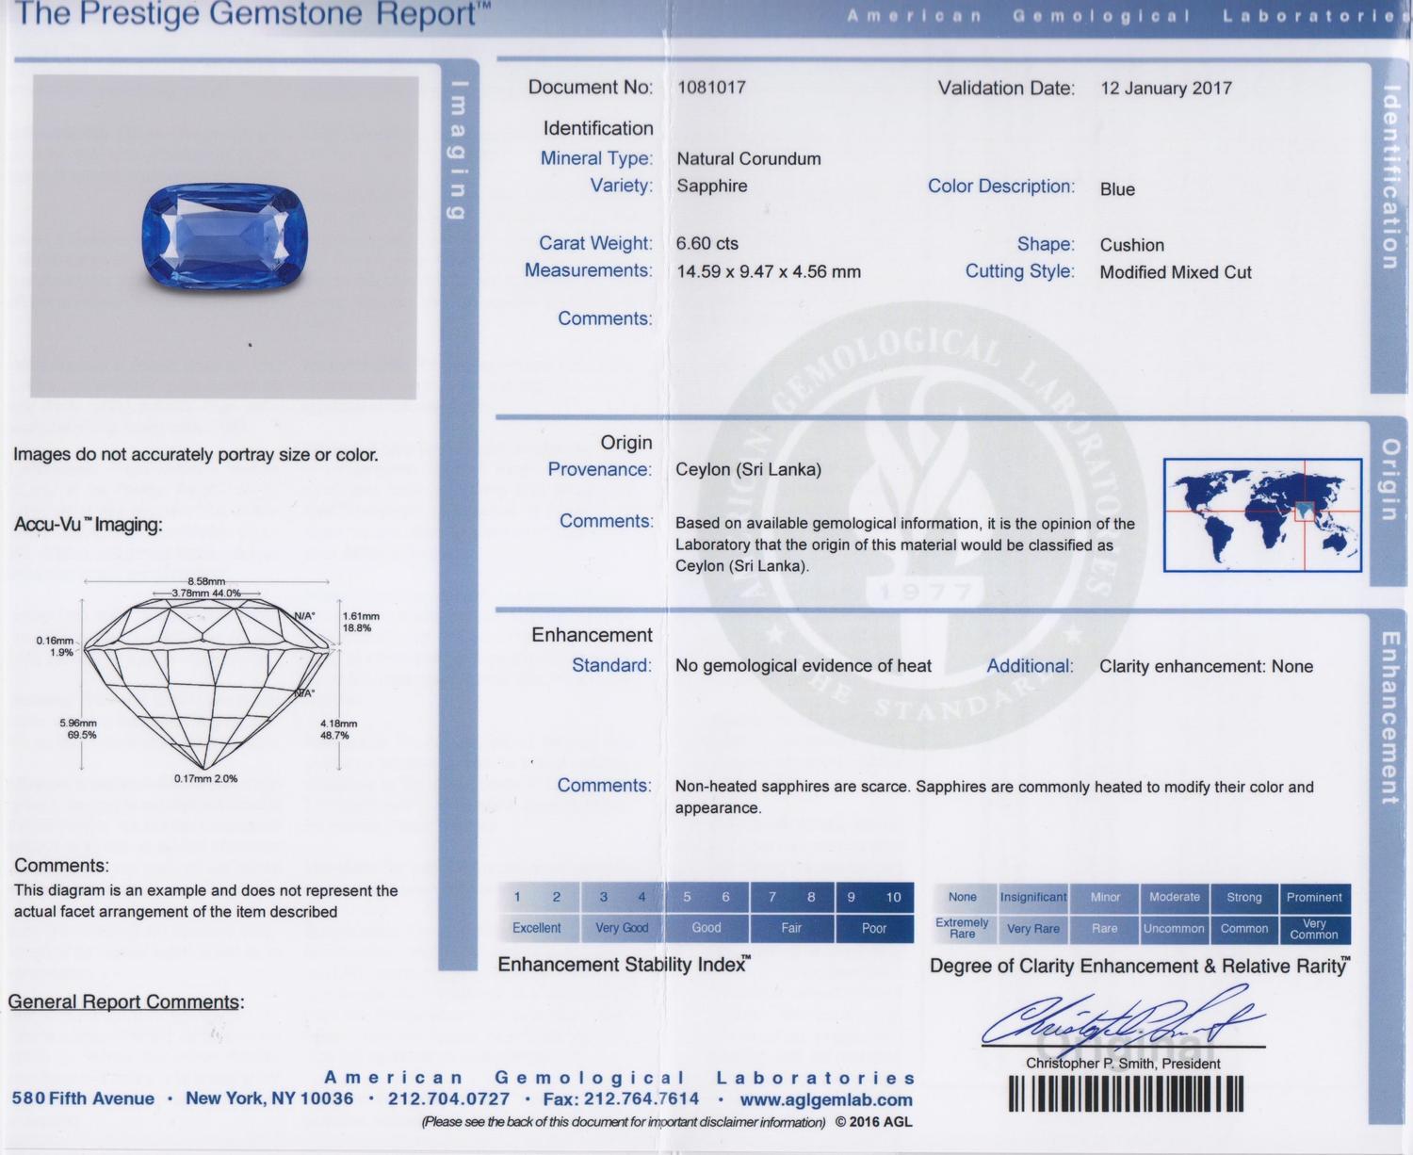Click the 6.60 cts carat weight
The image size is (1413, 1155).
click(707, 243)
